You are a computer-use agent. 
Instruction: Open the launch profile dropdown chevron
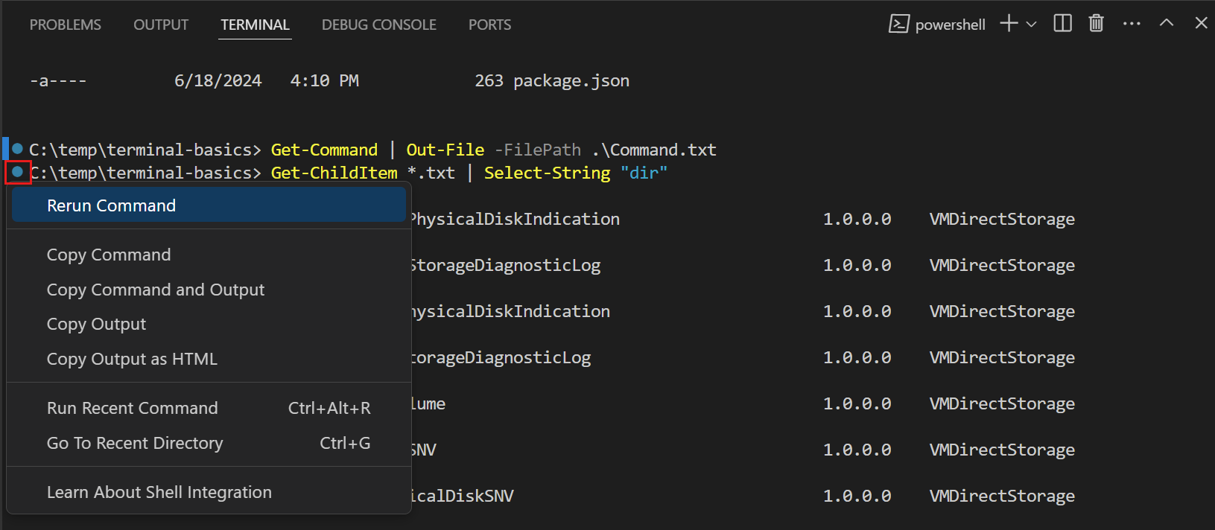1031,25
